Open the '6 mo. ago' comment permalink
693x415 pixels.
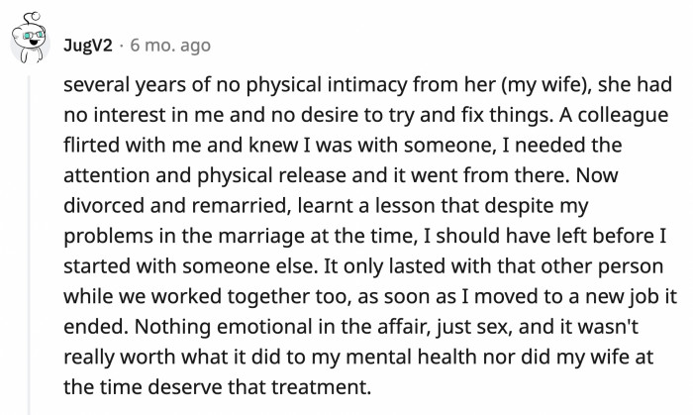click(170, 46)
